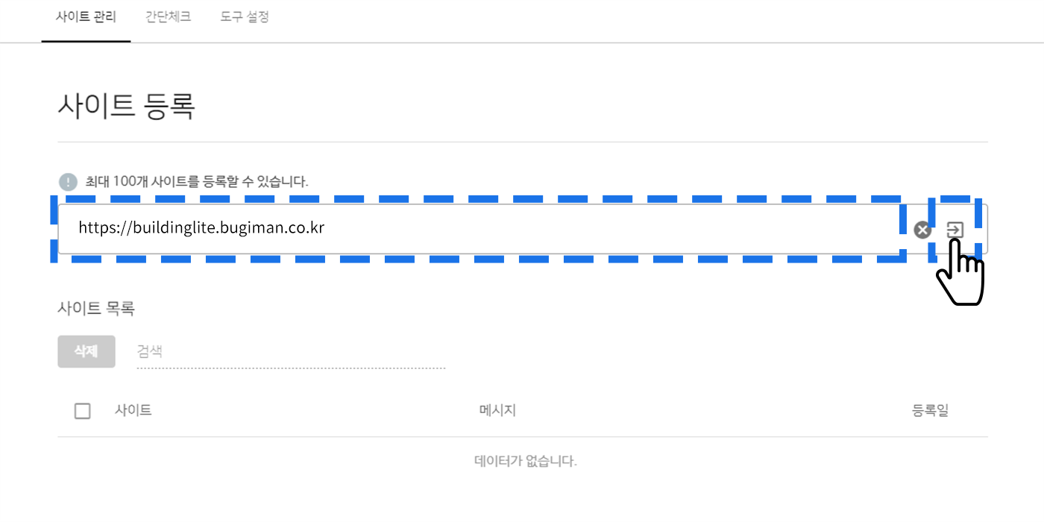Sort by the 사이트 column header
The image size is (1044, 522).
[133, 410]
